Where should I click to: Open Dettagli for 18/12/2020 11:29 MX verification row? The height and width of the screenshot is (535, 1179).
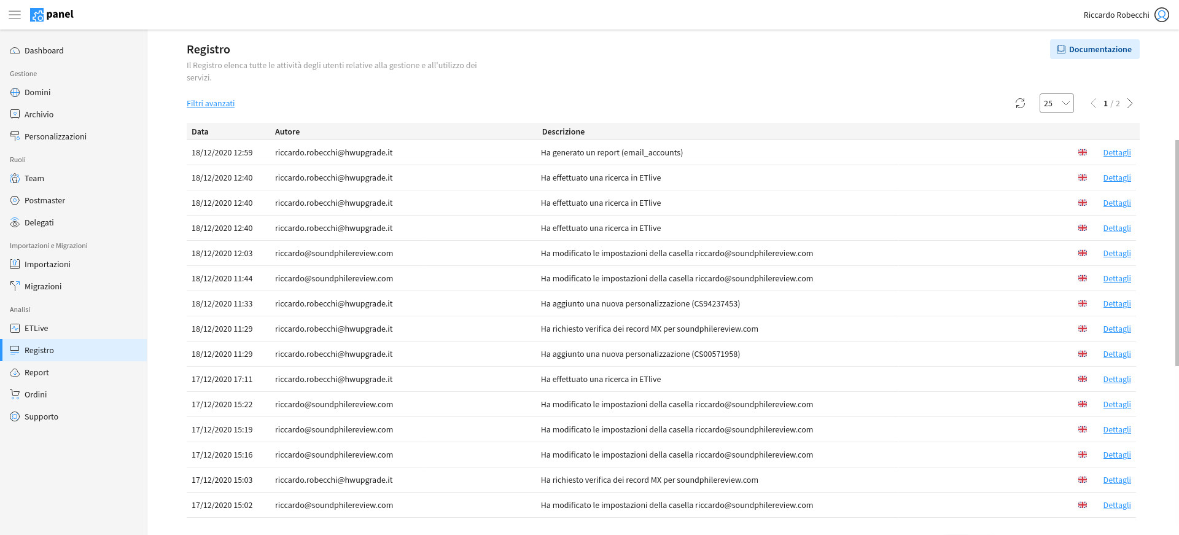point(1116,329)
